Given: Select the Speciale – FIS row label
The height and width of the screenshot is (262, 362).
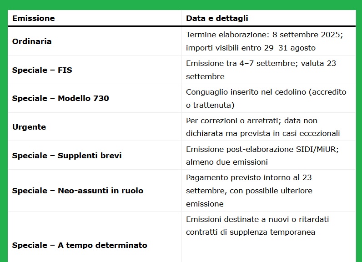Looking at the screenshot, I should point(42,70).
